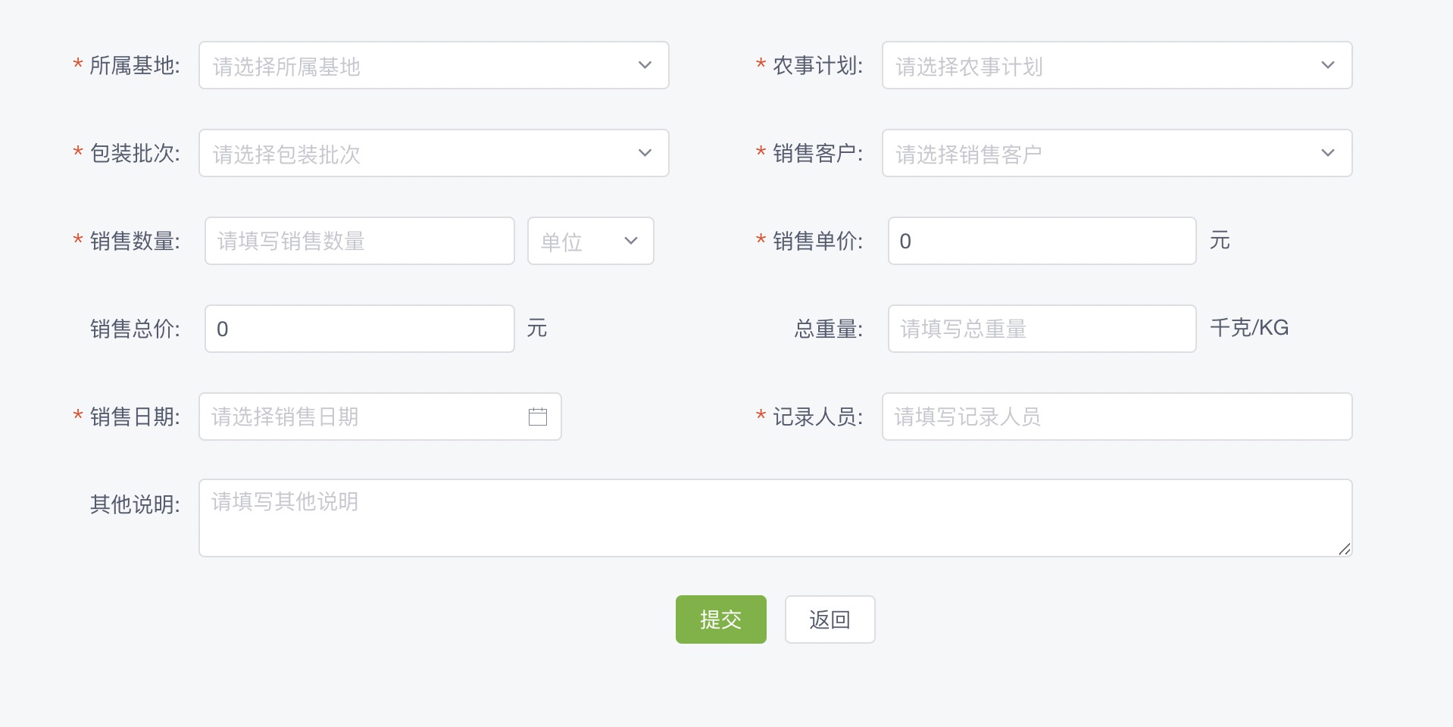Click the 提交 submit button
The image size is (1453, 727).
721,619
